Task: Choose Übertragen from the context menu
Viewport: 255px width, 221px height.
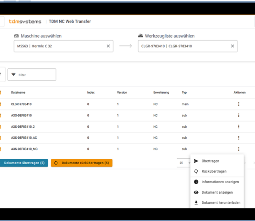Action: coord(217,161)
